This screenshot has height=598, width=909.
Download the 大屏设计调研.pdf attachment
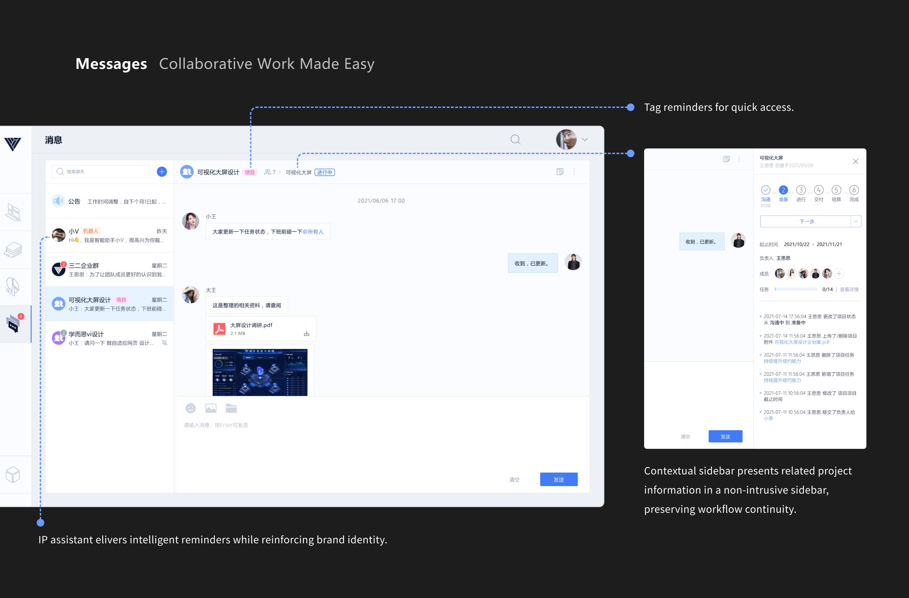click(x=306, y=333)
